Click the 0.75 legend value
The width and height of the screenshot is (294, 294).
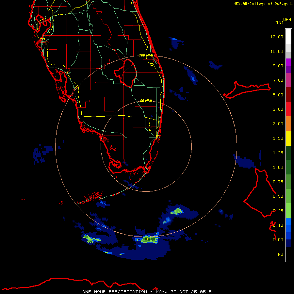[x=278, y=182]
